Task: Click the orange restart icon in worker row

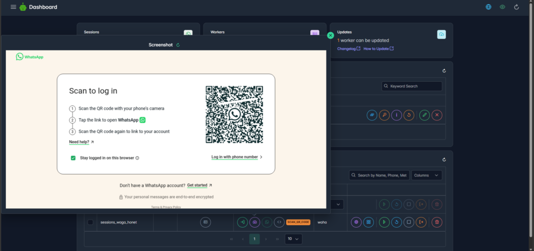Action: [x=409, y=115]
